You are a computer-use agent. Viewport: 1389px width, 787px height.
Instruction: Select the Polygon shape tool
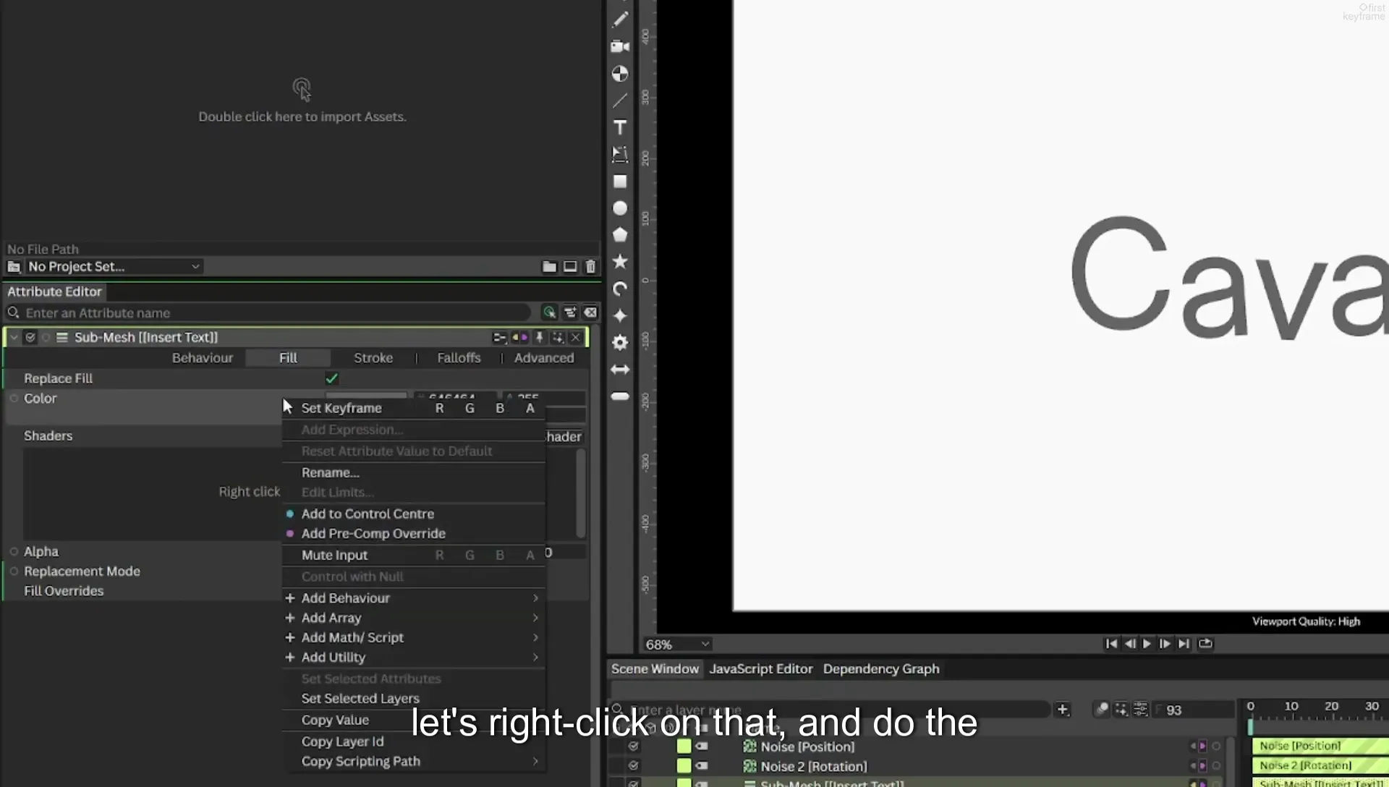coord(620,235)
